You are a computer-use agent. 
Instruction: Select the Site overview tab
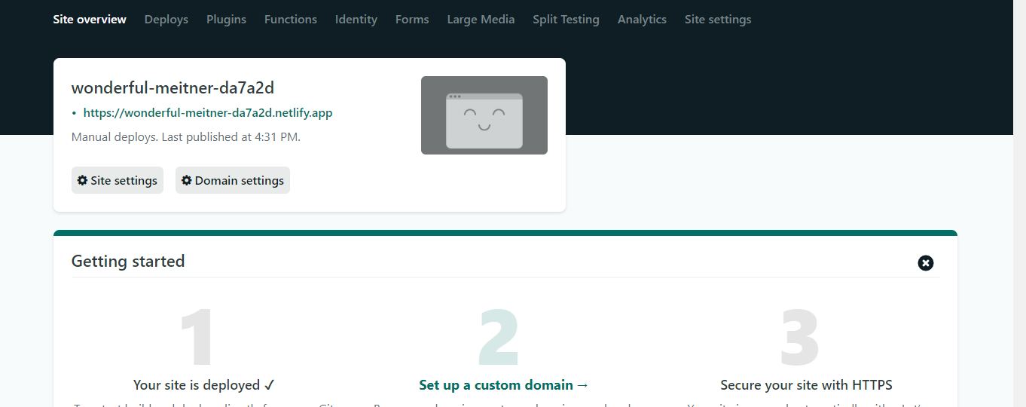click(90, 20)
